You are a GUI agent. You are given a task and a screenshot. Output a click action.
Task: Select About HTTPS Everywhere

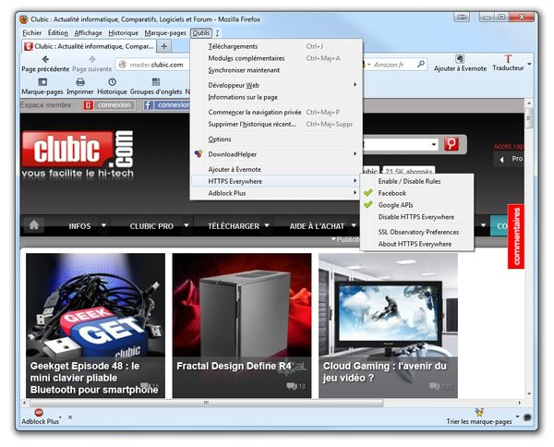[417, 244]
